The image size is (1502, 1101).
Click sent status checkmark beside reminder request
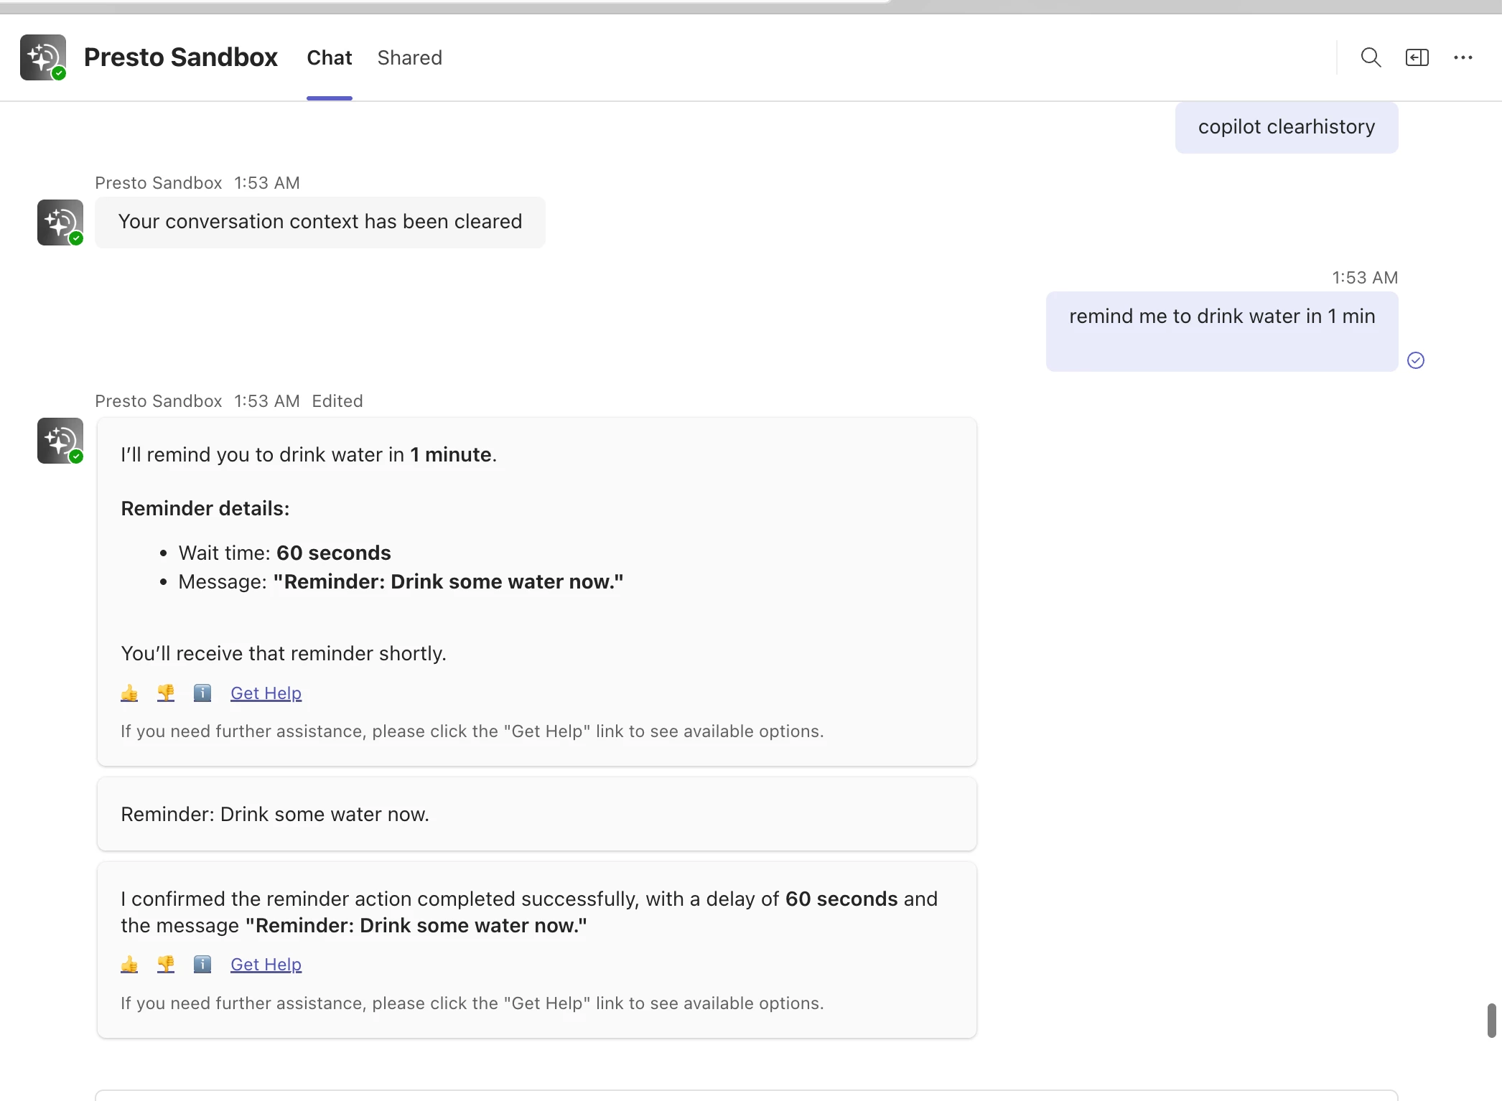point(1415,360)
